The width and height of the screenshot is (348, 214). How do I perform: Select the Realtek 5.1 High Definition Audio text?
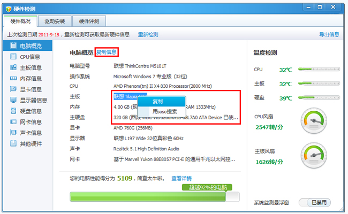pos(146,149)
